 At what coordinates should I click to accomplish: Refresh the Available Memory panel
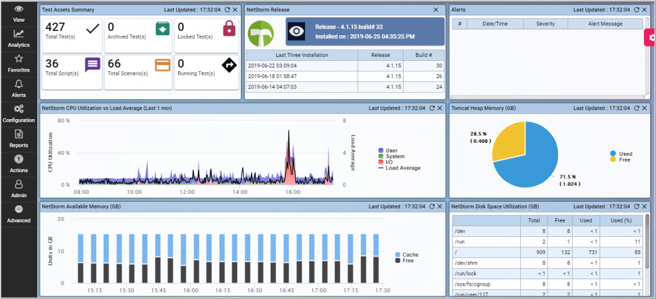(432, 207)
